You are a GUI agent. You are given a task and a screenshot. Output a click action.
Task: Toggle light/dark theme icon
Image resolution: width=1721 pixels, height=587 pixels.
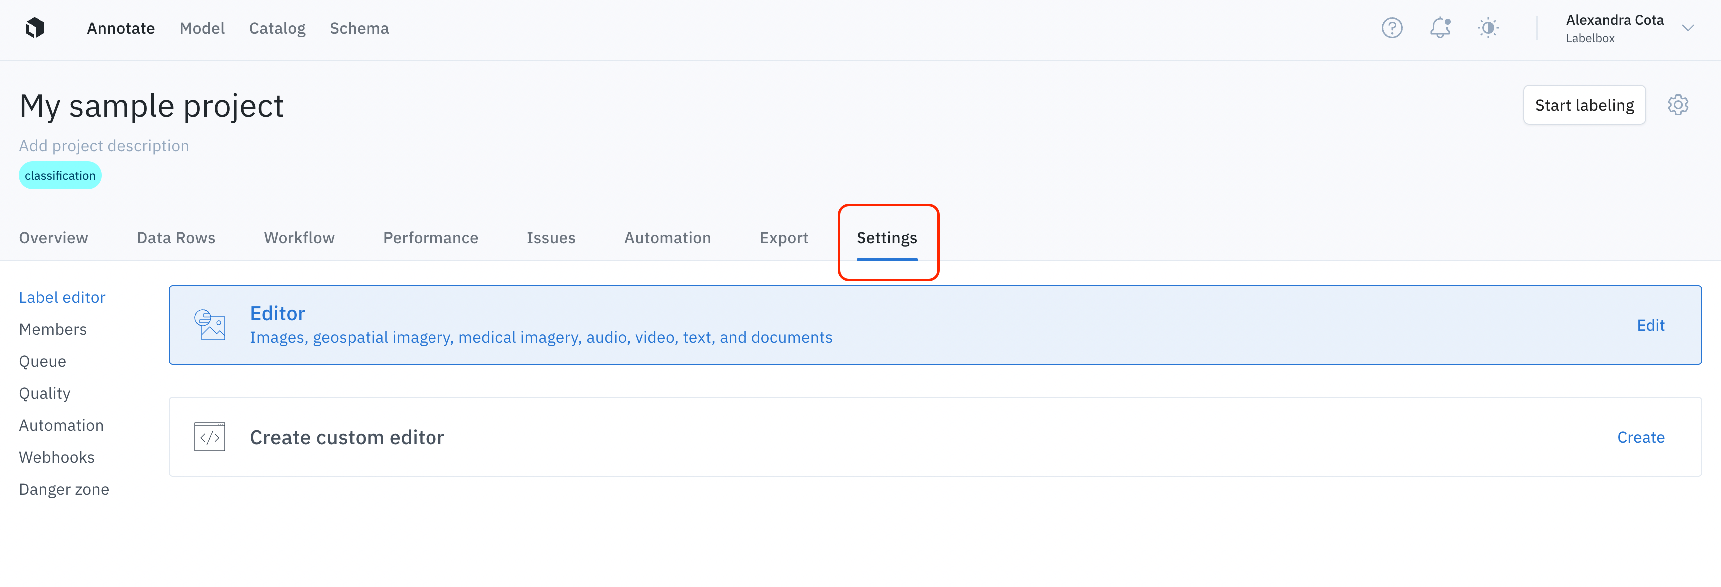pos(1488,28)
